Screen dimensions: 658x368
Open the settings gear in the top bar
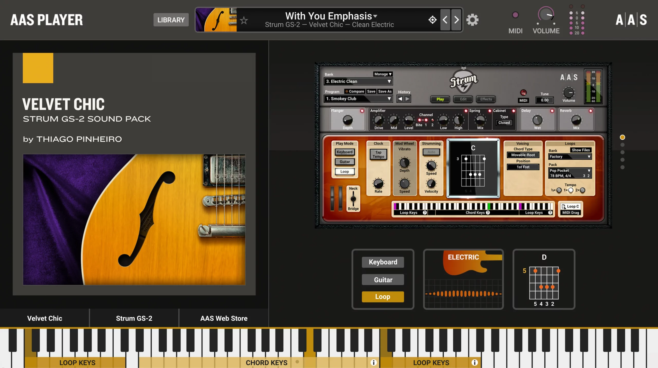472,20
